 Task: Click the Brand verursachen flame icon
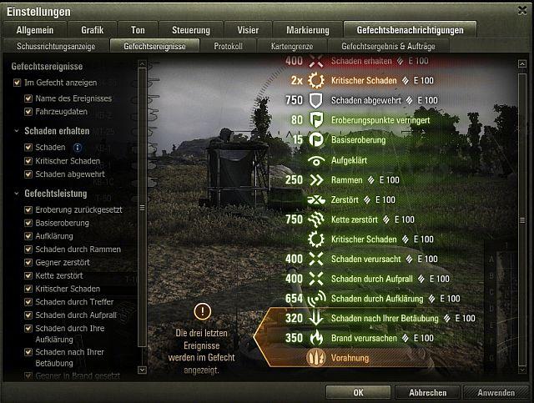tap(316, 338)
